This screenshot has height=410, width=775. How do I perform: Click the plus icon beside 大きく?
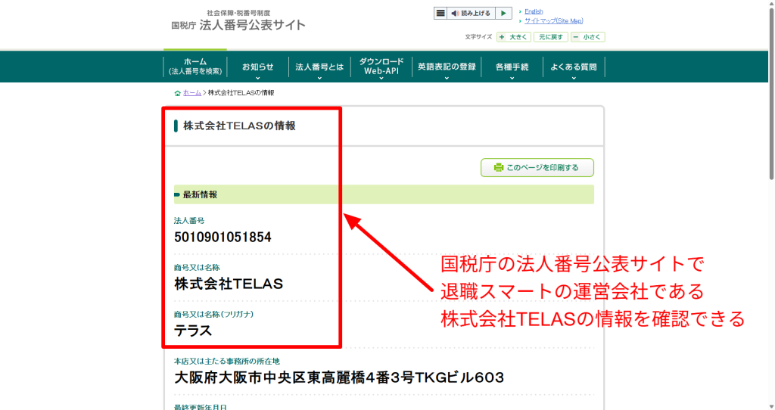coord(502,37)
